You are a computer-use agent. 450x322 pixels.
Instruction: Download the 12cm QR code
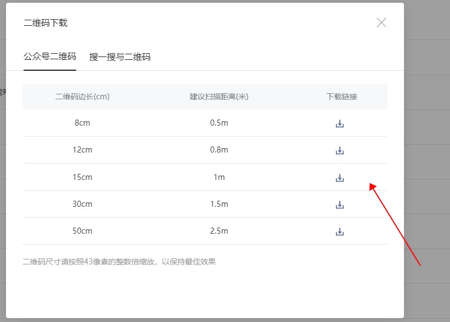pyautogui.click(x=340, y=150)
